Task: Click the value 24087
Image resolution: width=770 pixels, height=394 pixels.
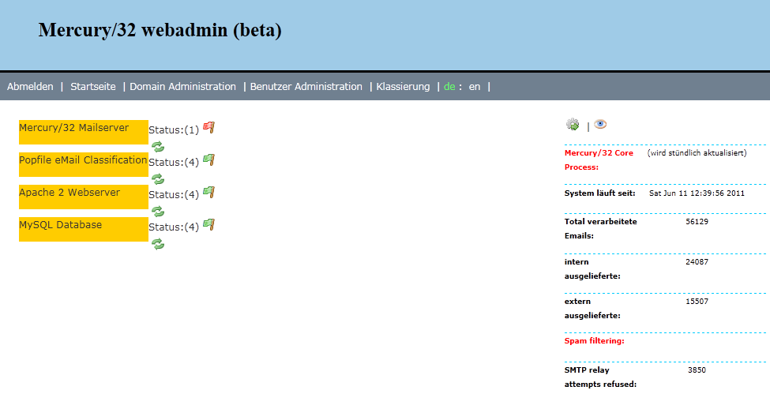Action: [x=697, y=262]
